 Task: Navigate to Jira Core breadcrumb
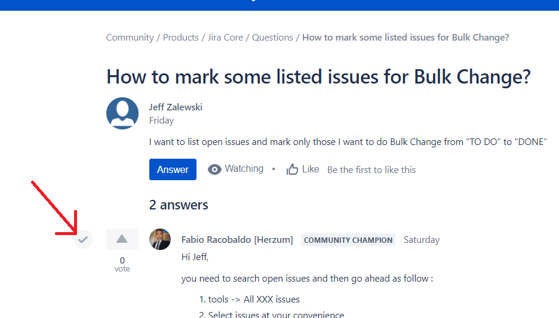tap(225, 38)
